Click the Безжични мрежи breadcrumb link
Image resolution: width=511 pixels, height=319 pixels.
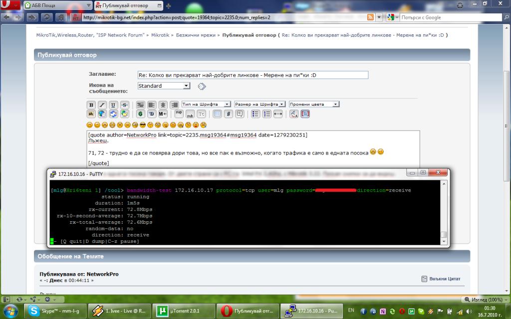(x=196, y=35)
